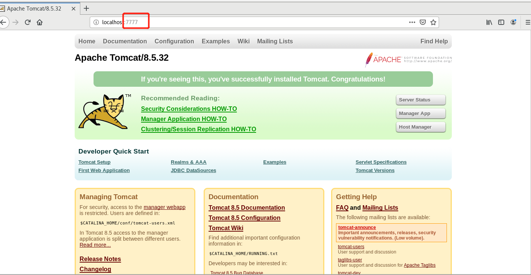
Task: Click the Read more... link
Action: point(95,245)
